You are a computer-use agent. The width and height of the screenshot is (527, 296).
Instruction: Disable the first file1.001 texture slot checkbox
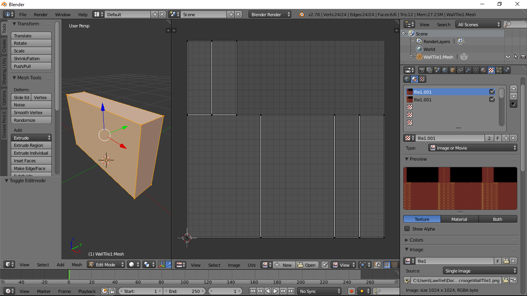click(x=492, y=92)
